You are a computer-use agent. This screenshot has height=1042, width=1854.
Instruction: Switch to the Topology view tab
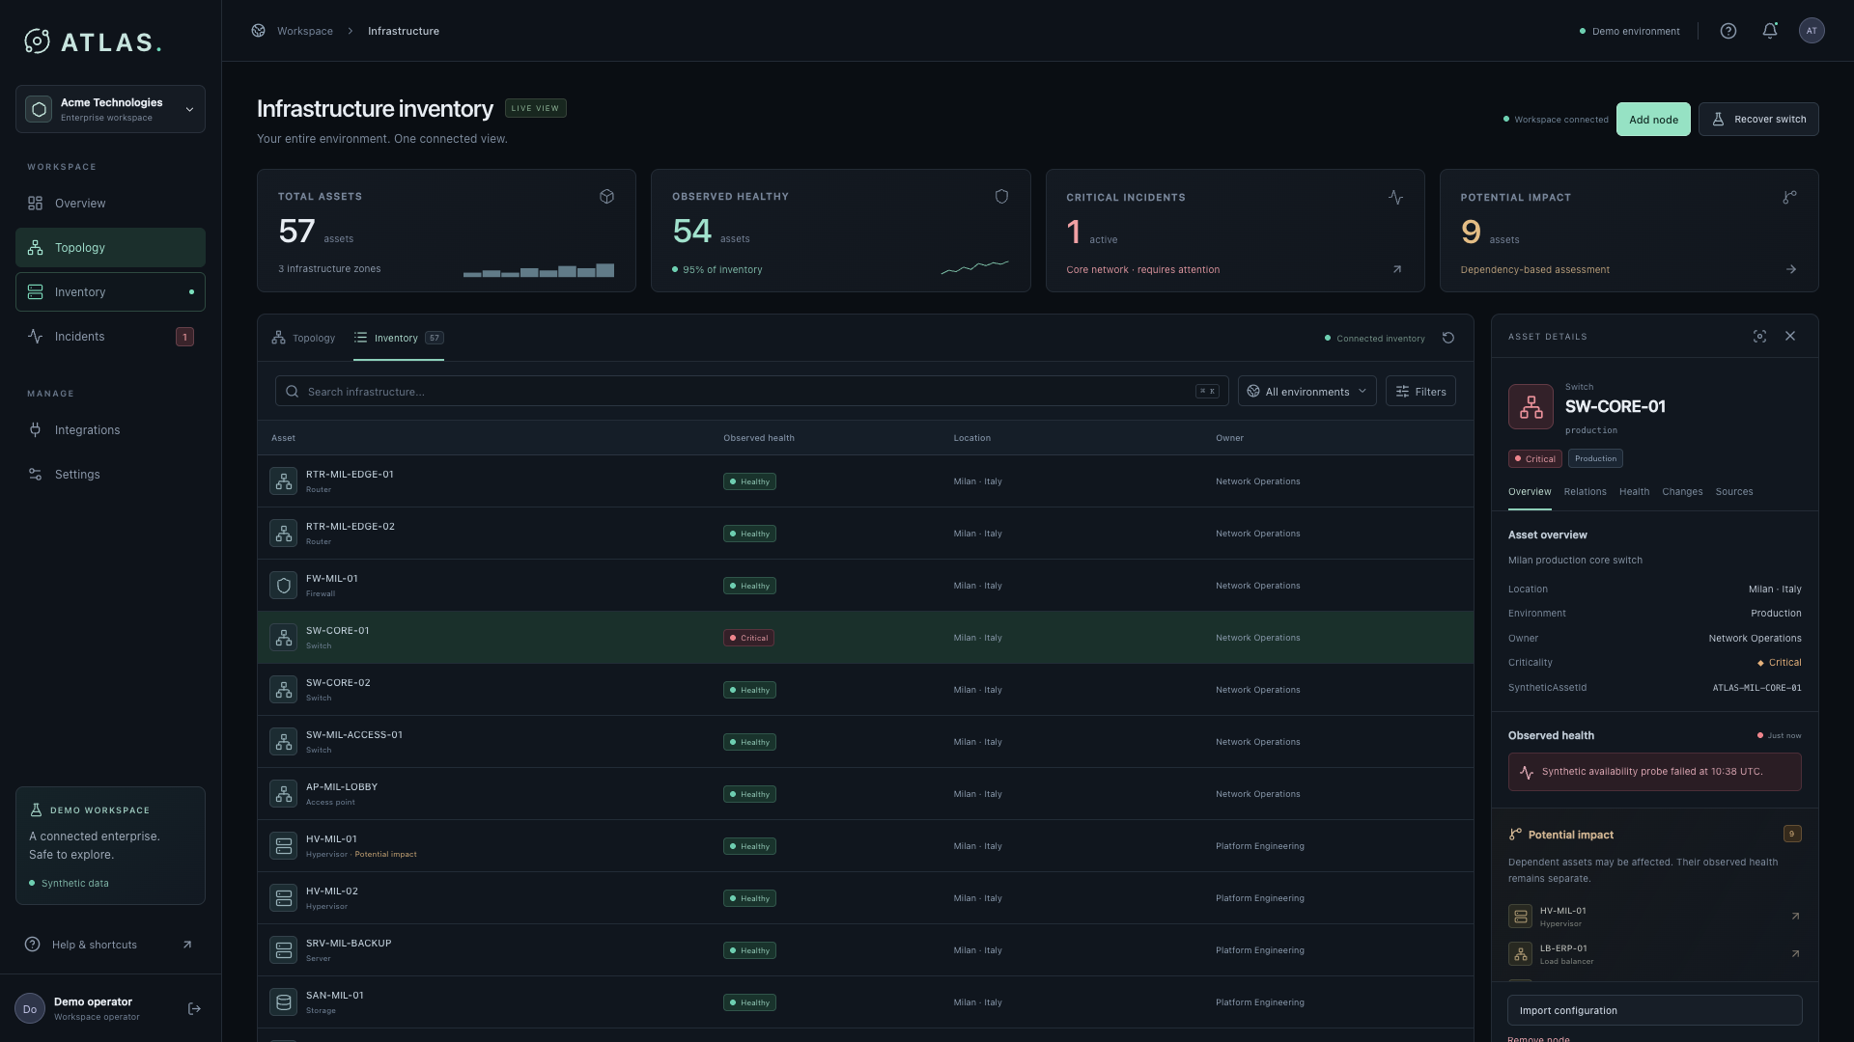point(303,338)
